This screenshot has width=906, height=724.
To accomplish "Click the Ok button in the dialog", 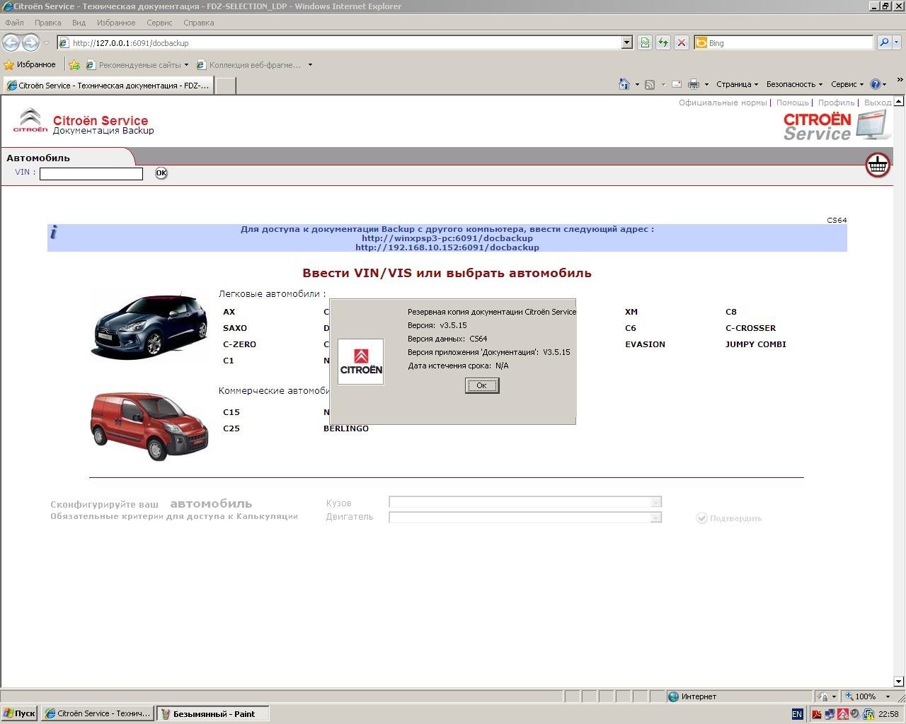I will click(x=482, y=385).
